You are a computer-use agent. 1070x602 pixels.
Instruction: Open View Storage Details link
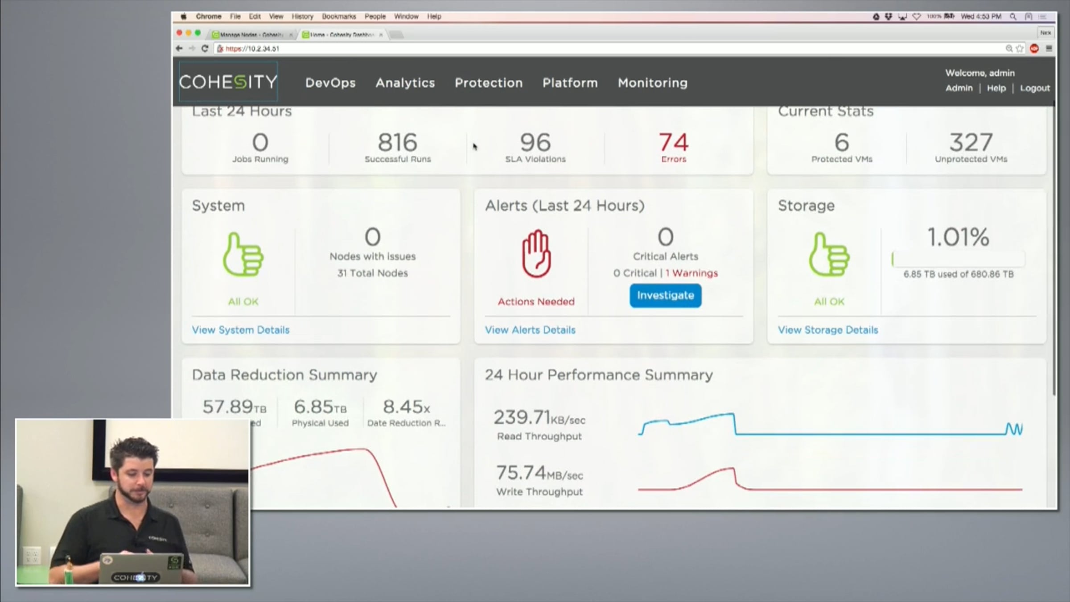[x=828, y=330]
